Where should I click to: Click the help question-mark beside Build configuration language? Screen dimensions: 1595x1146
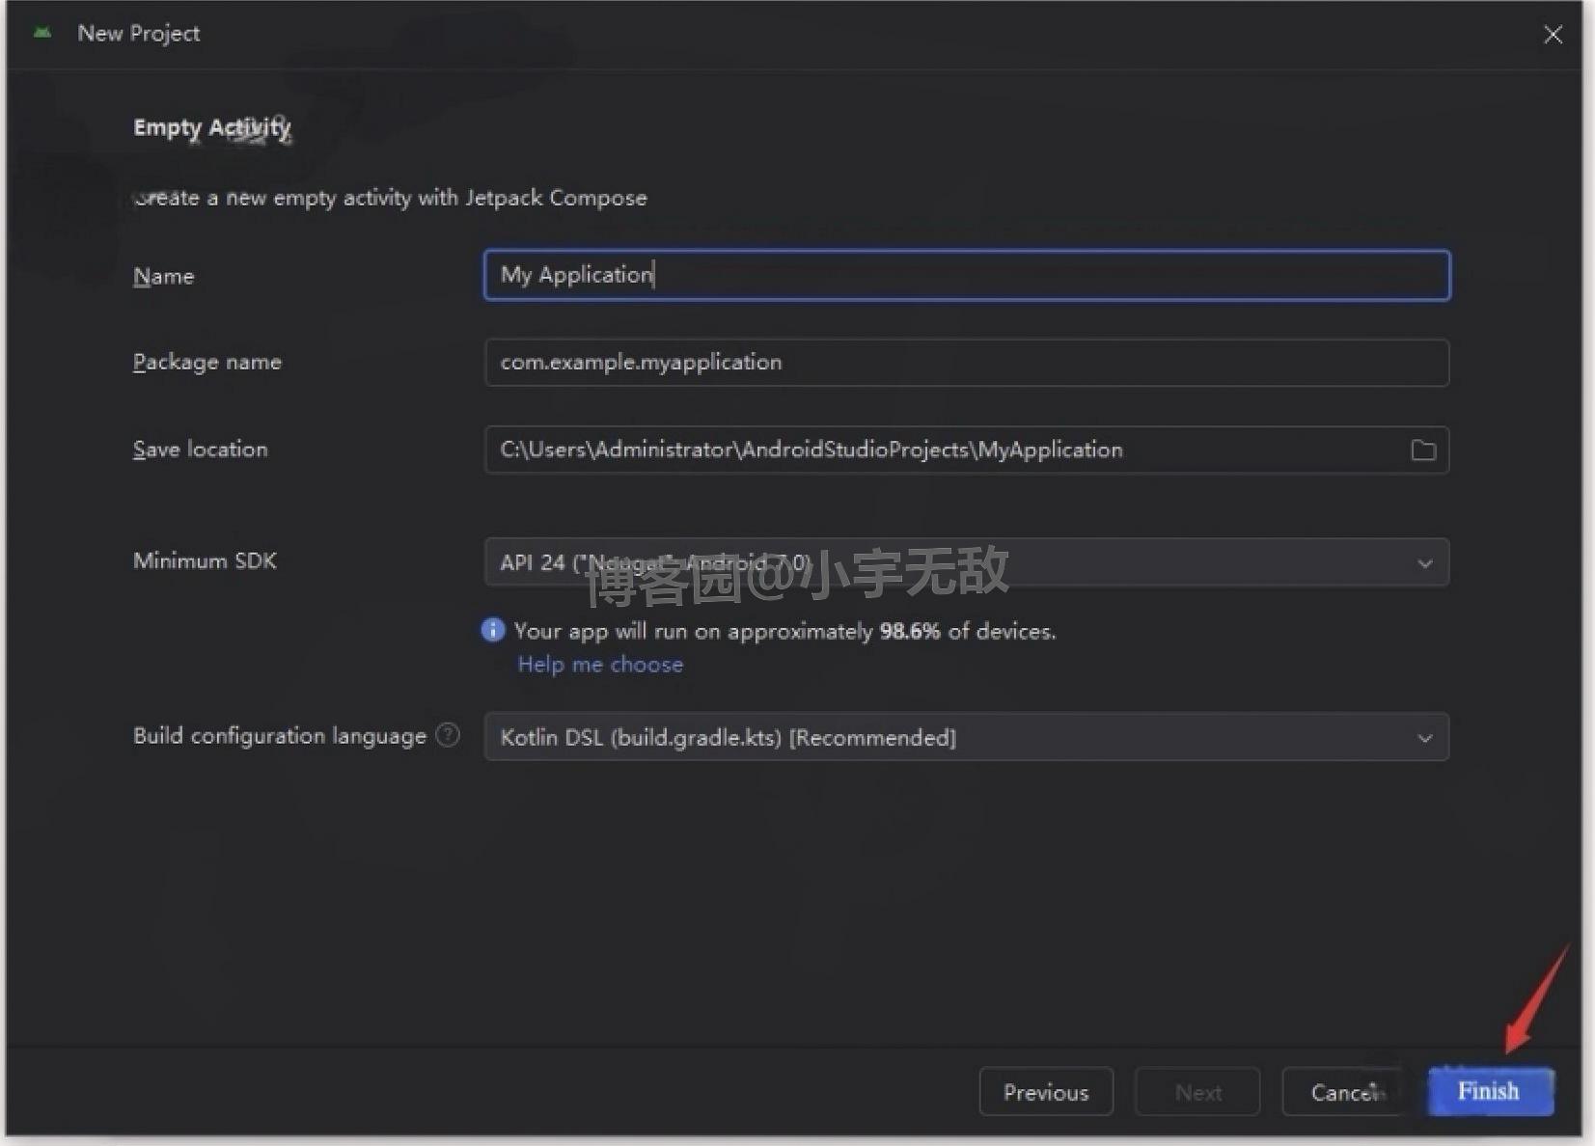point(448,735)
